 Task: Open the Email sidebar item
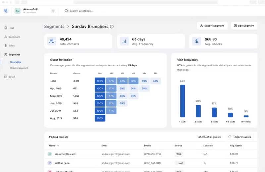[10, 77]
